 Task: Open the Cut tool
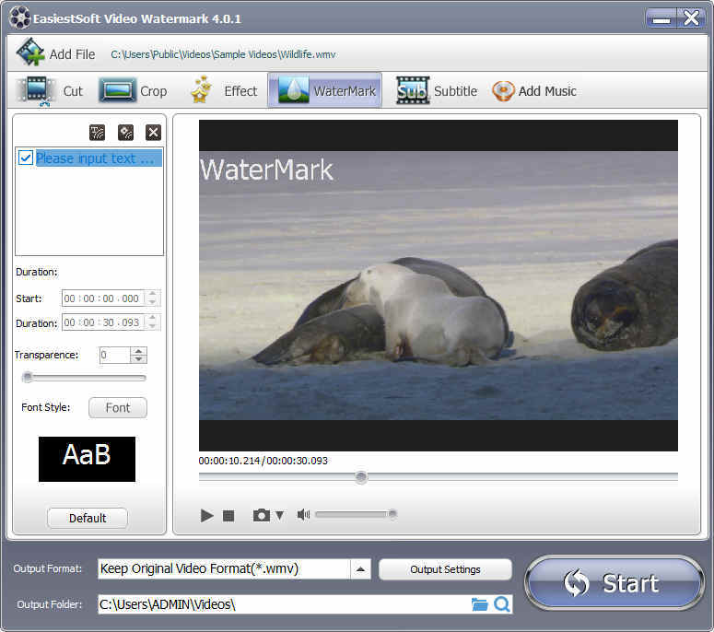49,91
